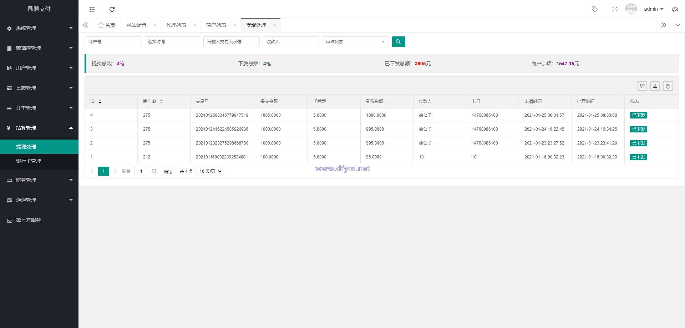Image resolution: width=685 pixels, height=328 pixels.
Task: Focus the page number jump input
Action: point(141,171)
